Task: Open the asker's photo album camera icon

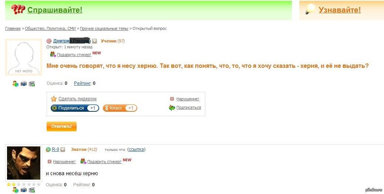Action: pyautogui.click(x=24, y=84)
